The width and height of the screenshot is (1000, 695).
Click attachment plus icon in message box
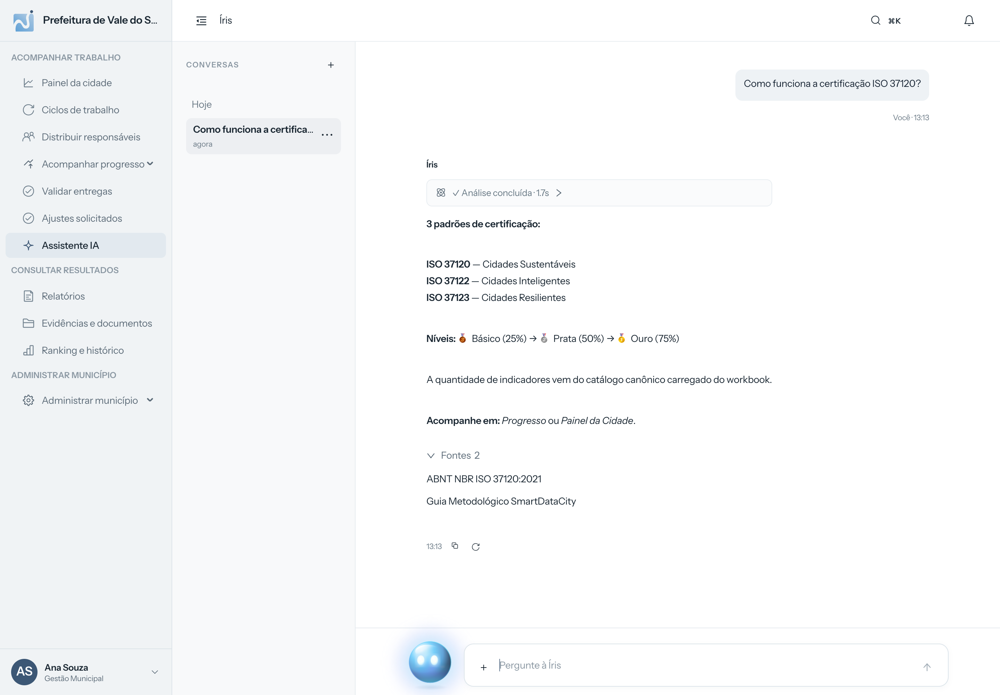pos(483,667)
